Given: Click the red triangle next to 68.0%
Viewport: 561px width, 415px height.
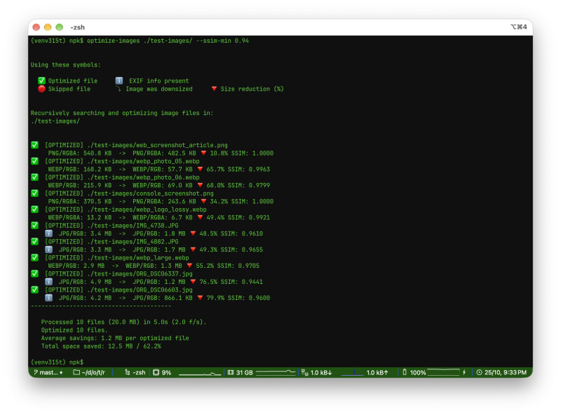Looking at the screenshot, I should point(200,185).
